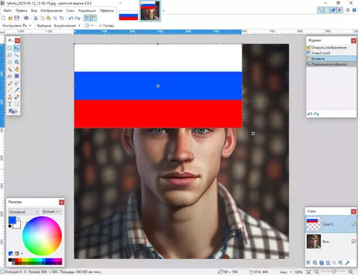The image size is (358, 275).
Task: Select the Eraser tool
Action: coord(16,83)
